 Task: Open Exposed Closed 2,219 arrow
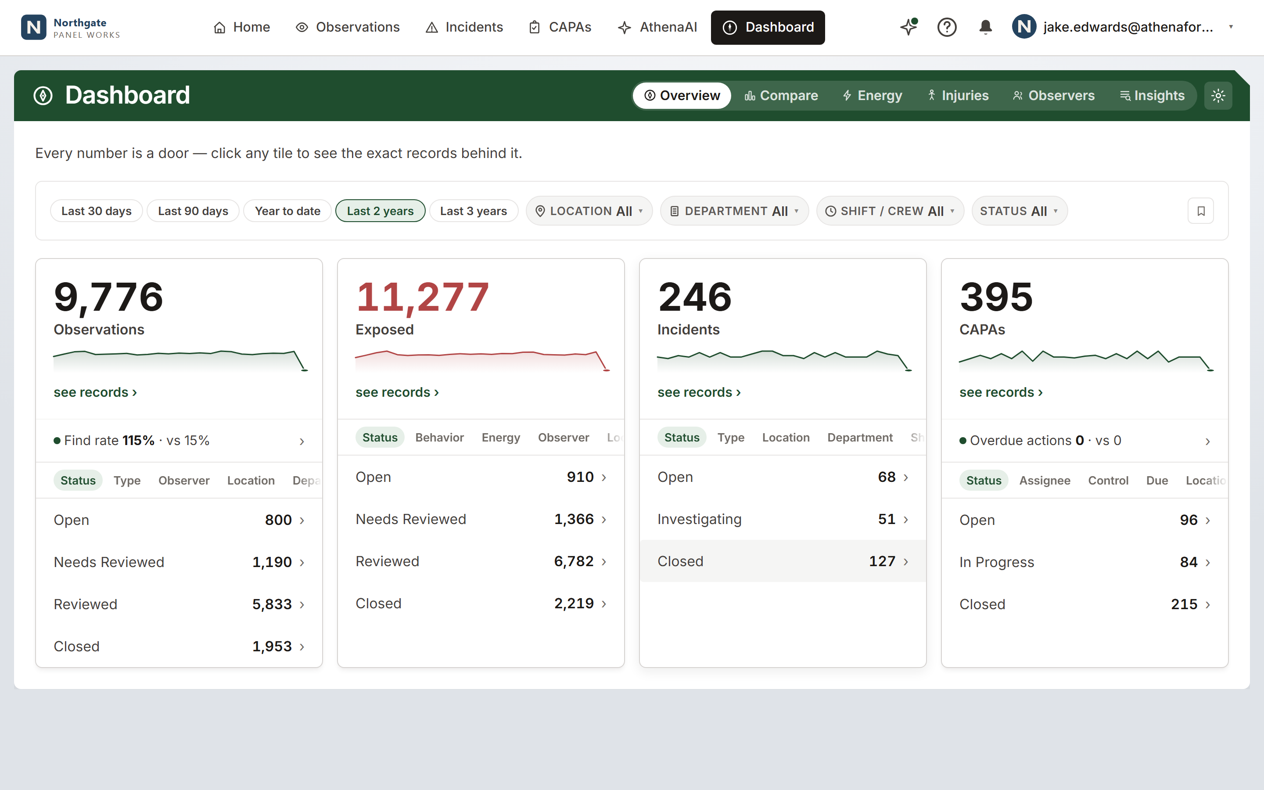pyautogui.click(x=604, y=604)
